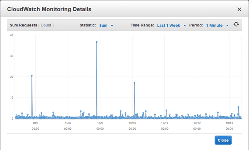Select the spike data point after 10/10
The width and height of the screenshot is (249, 150).
coord(134,83)
